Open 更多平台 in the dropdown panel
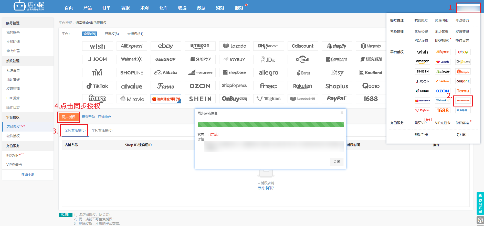 pyautogui.click(x=463, y=110)
